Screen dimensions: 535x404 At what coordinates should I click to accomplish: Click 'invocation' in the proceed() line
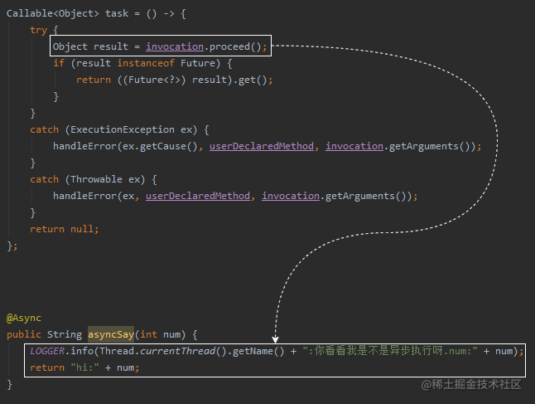click(175, 46)
